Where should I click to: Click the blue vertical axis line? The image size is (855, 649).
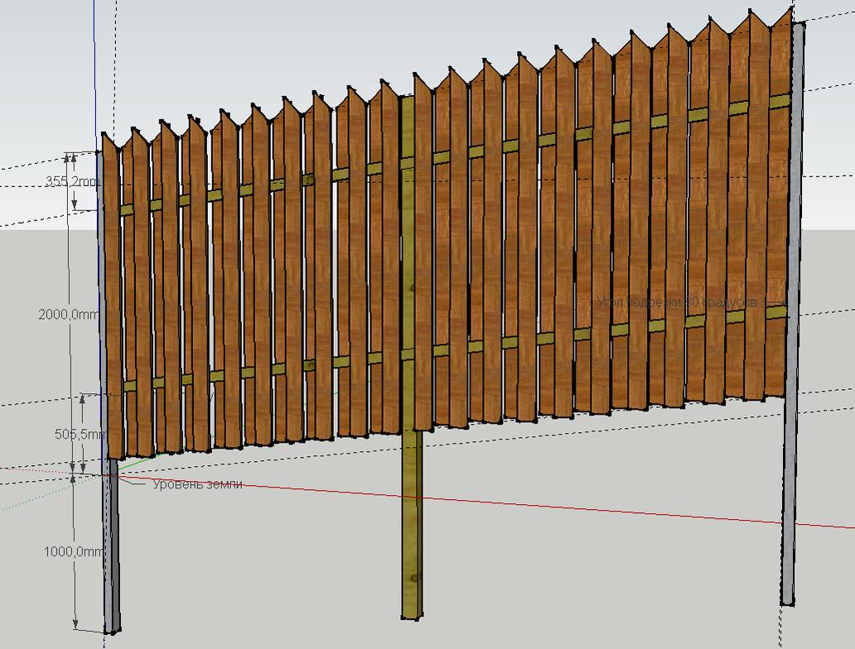pos(95,66)
